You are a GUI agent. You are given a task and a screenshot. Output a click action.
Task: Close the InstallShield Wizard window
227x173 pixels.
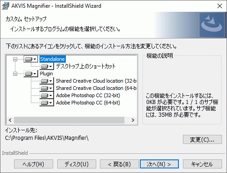220,6
